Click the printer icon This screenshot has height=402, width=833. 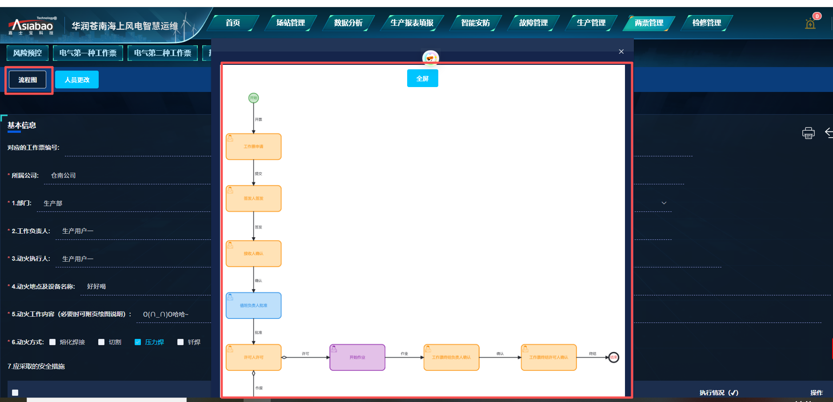pos(808,133)
